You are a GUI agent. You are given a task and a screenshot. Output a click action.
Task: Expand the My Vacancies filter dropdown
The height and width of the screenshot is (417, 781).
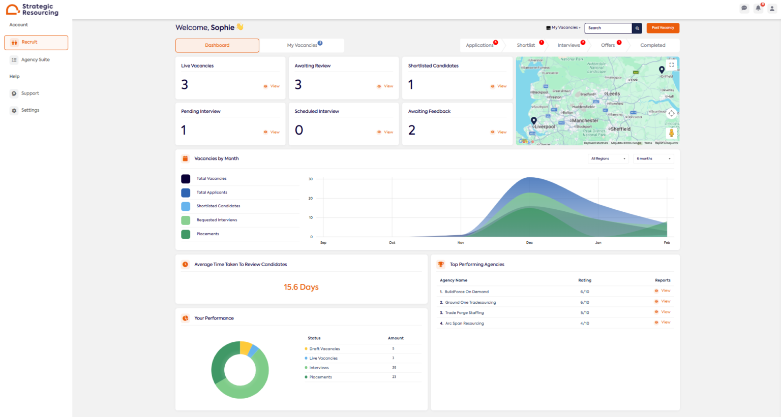point(563,28)
